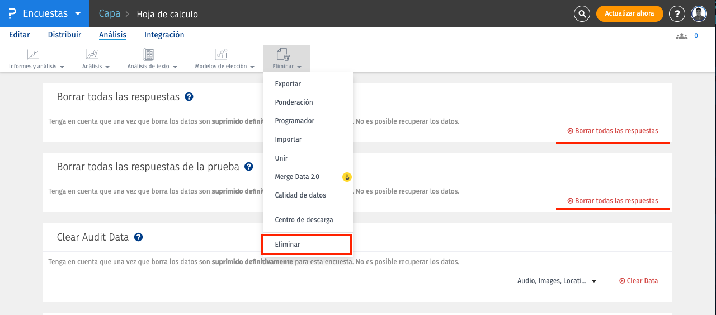The width and height of the screenshot is (716, 315).
Task: Select the Análisis tab
Action: point(112,35)
